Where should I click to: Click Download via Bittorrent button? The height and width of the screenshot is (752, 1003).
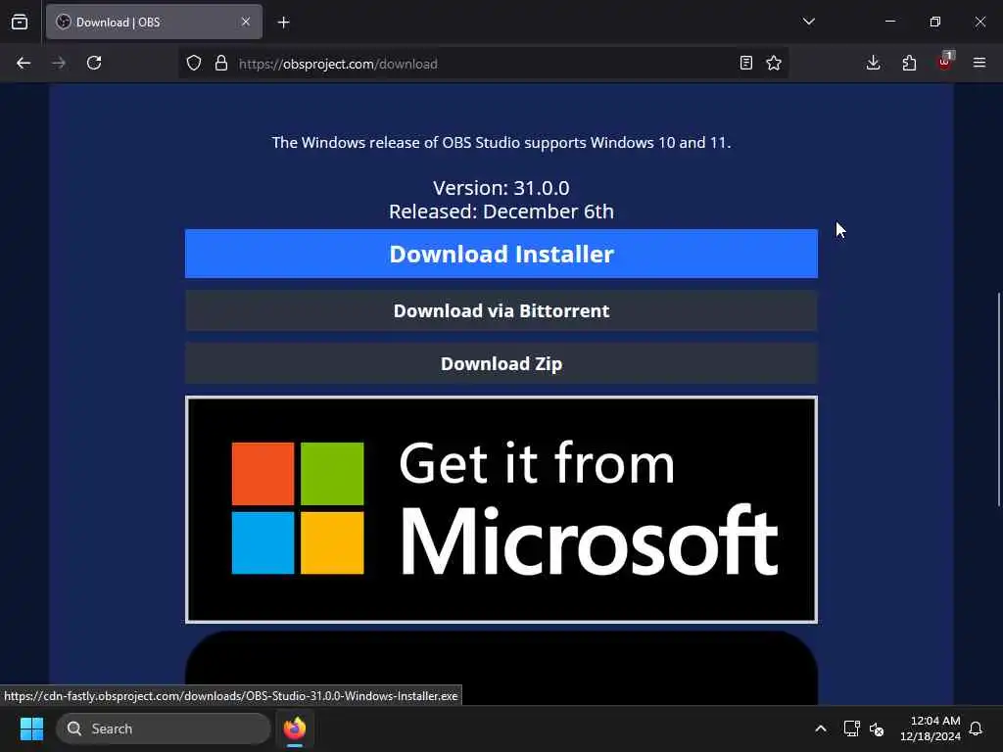pos(501,310)
